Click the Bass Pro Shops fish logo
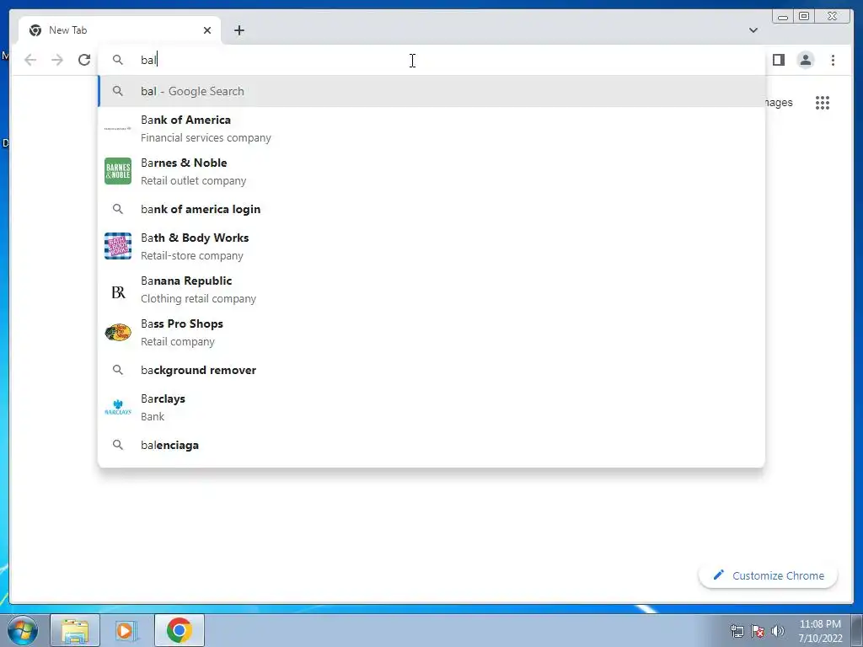 [118, 332]
